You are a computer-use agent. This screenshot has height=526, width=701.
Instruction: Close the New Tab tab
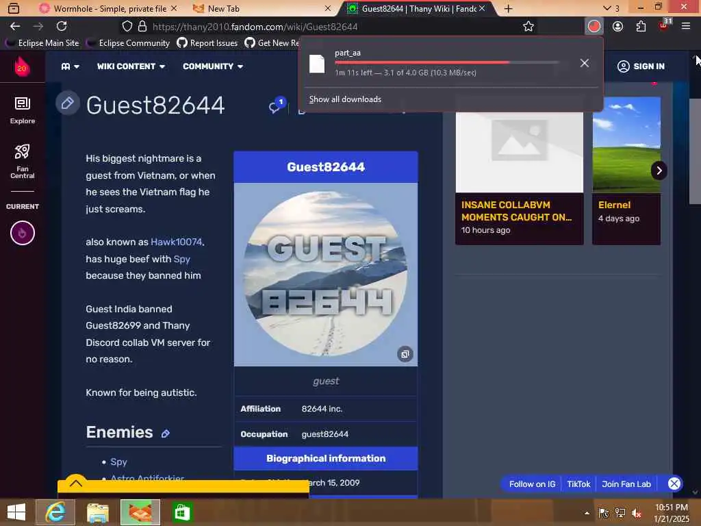pyautogui.click(x=328, y=8)
